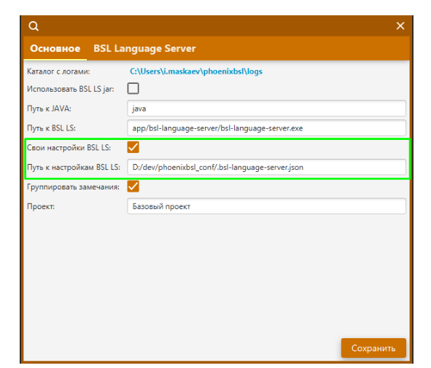Click the Каталог с логами label
This screenshot has width=431, height=368.
click(x=58, y=71)
